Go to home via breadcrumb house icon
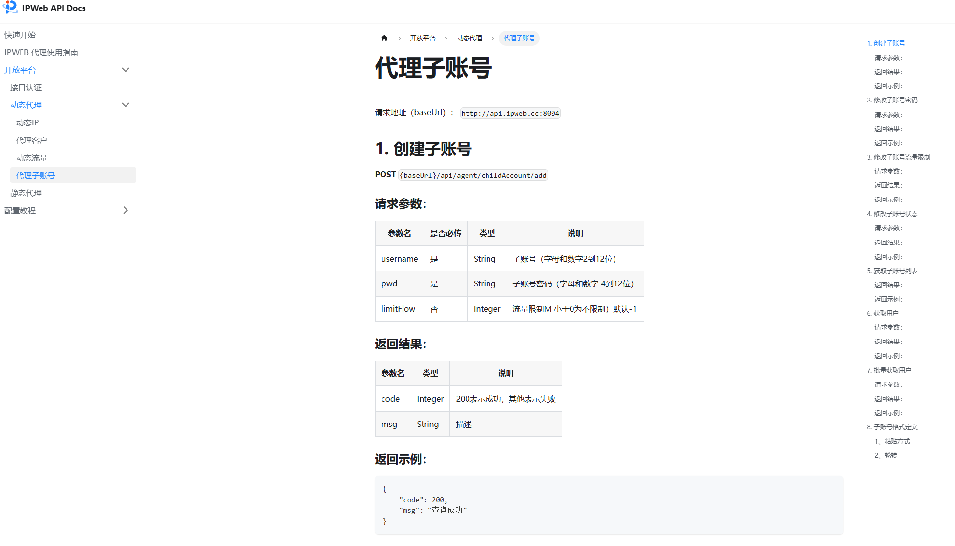This screenshot has height=546, width=955. click(384, 38)
